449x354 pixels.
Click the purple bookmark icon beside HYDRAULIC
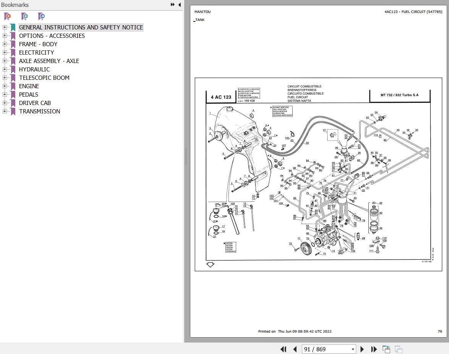point(13,69)
